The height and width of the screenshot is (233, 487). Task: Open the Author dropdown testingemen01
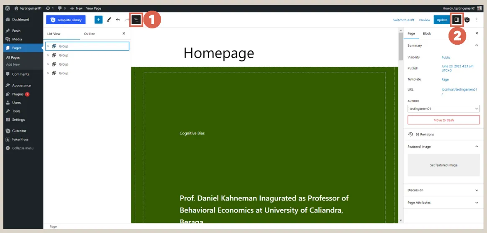point(443,109)
